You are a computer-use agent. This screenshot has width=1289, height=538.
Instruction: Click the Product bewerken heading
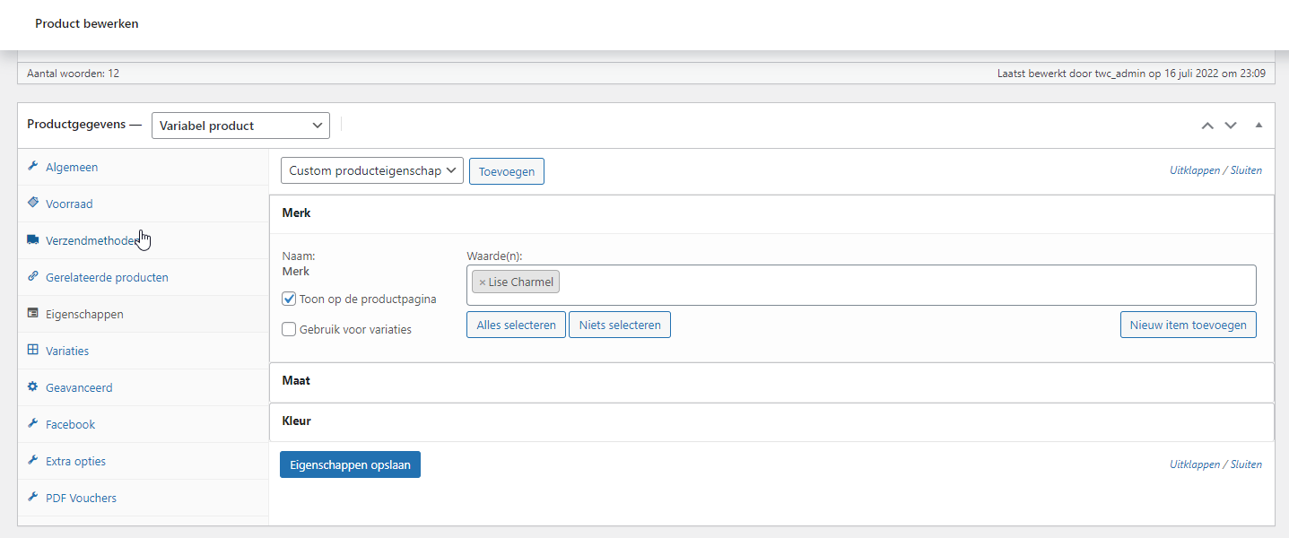(87, 23)
